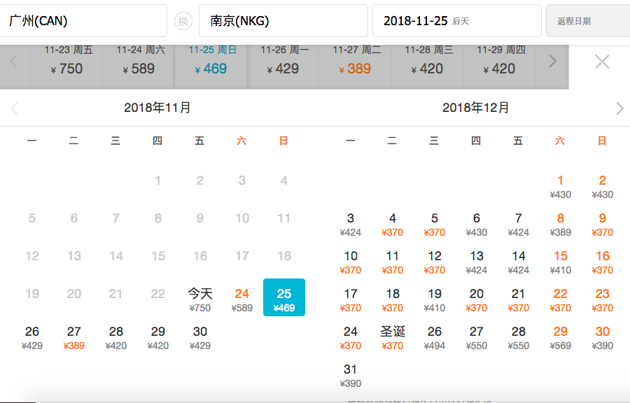Advance calendar to next month
The width and height of the screenshot is (630, 403).
point(619,108)
